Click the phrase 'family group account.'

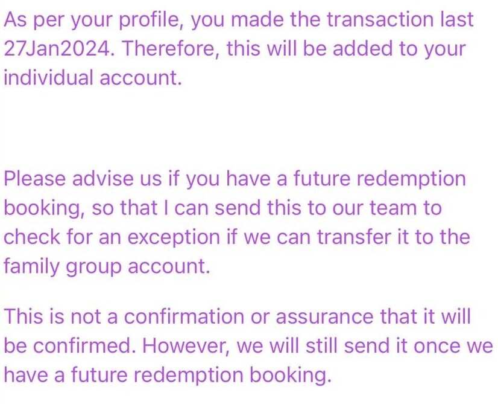click(107, 266)
